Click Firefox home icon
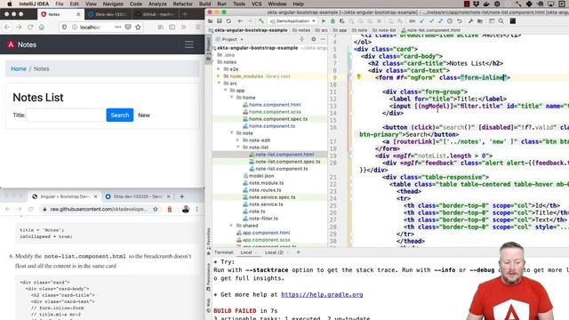The image size is (569, 320). coord(42,28)
